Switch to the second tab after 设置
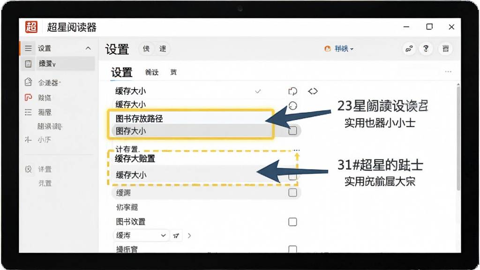480x270 pixels. [152, 72]
